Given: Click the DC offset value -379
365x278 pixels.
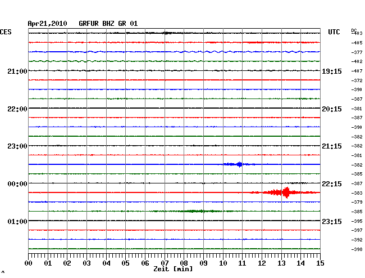Looking at the screenshot, I should tap(357, 202).
